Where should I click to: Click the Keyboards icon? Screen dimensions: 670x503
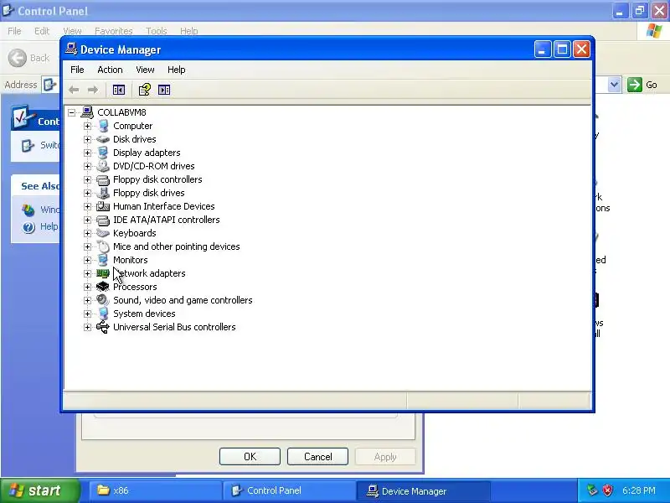103,233
